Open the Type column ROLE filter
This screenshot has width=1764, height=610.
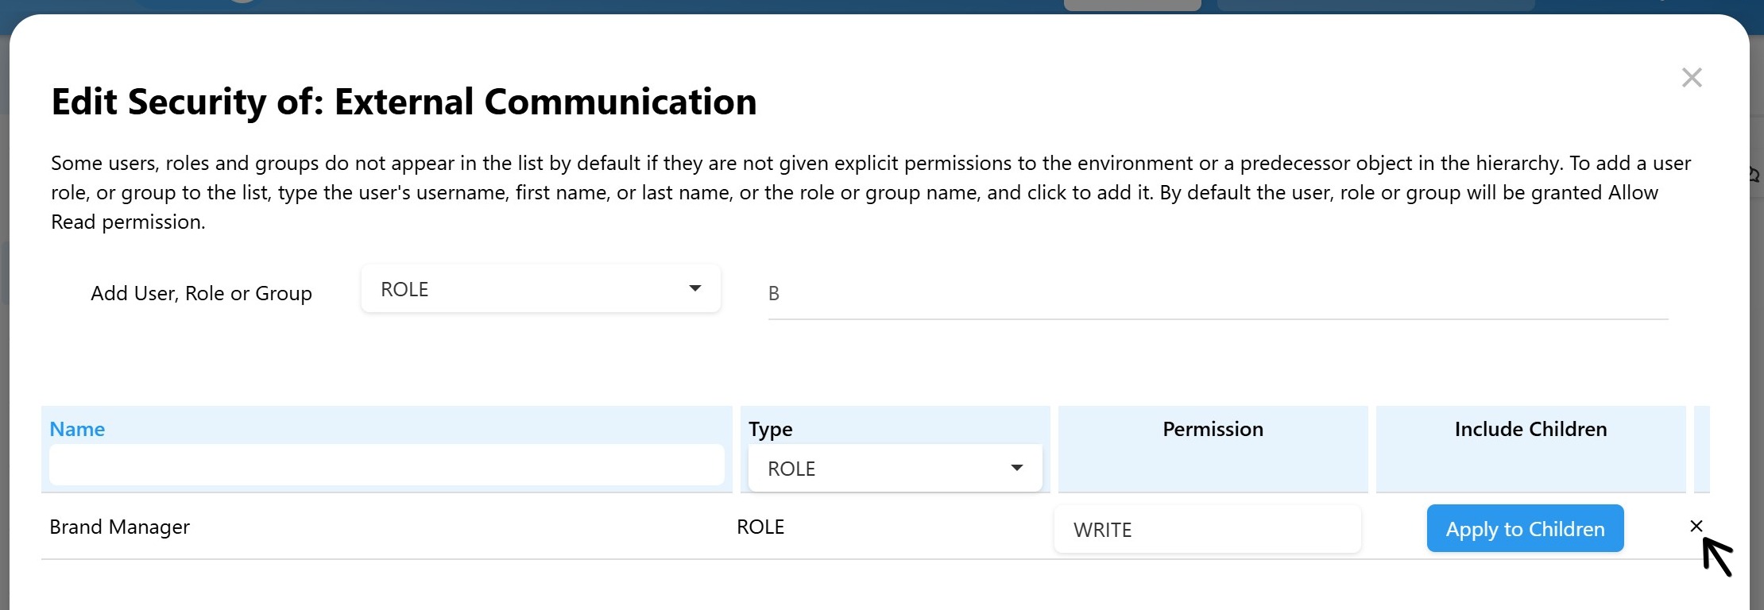coord(894,469)
